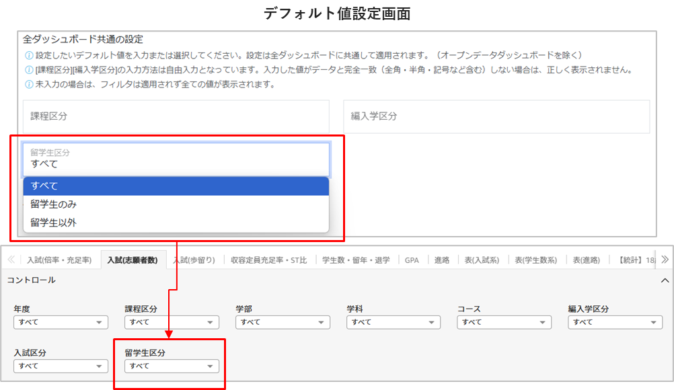Open the 留学生区分 dropdown in the コントロール panel
674x390 pixels.
(172, 366)
